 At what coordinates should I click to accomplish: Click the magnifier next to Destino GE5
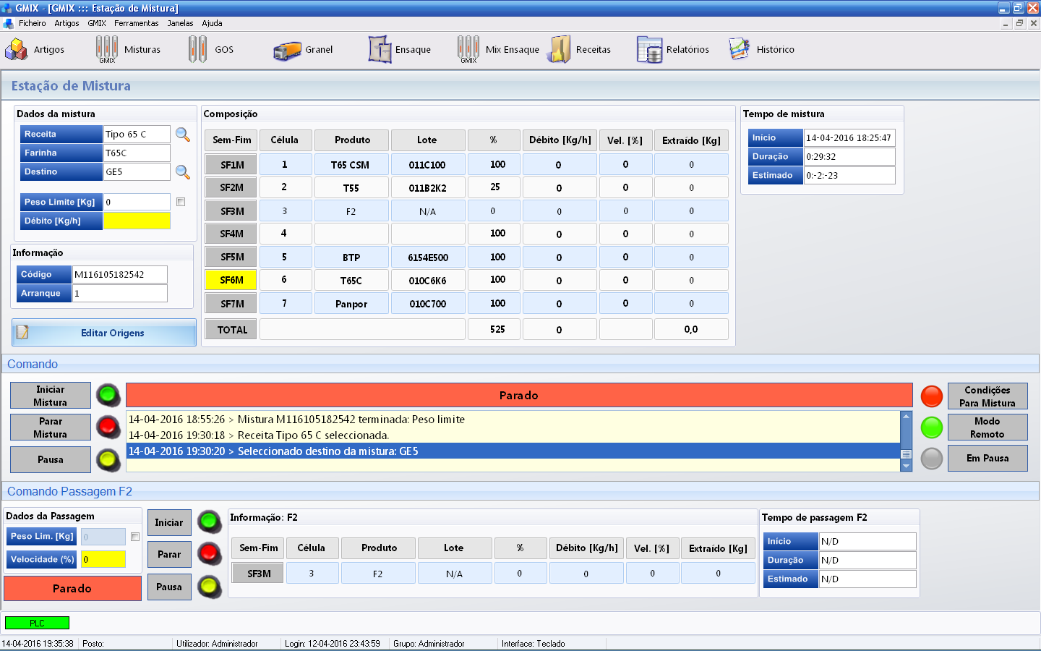coord(183,173)
